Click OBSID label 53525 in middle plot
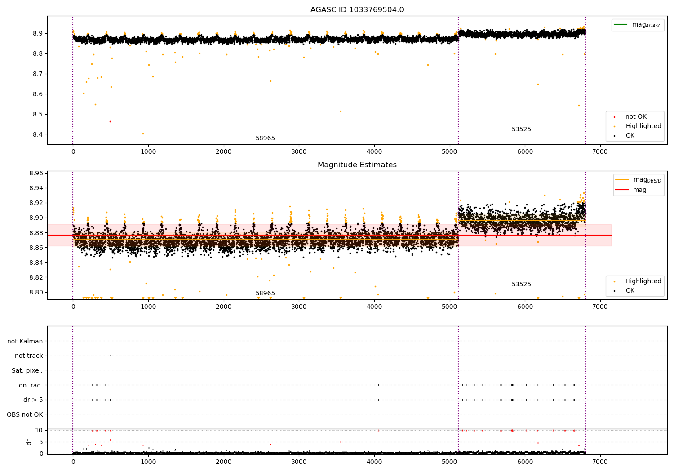The image size is (674, 472). (x=521, y=285)
